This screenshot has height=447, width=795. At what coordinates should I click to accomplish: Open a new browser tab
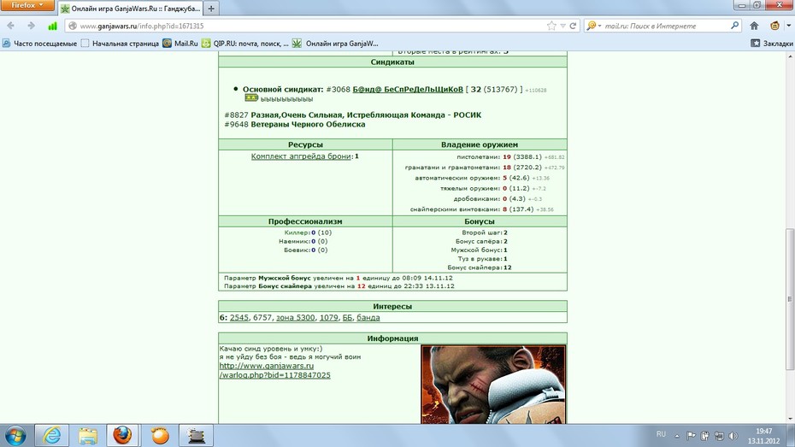tap(211, 9)
